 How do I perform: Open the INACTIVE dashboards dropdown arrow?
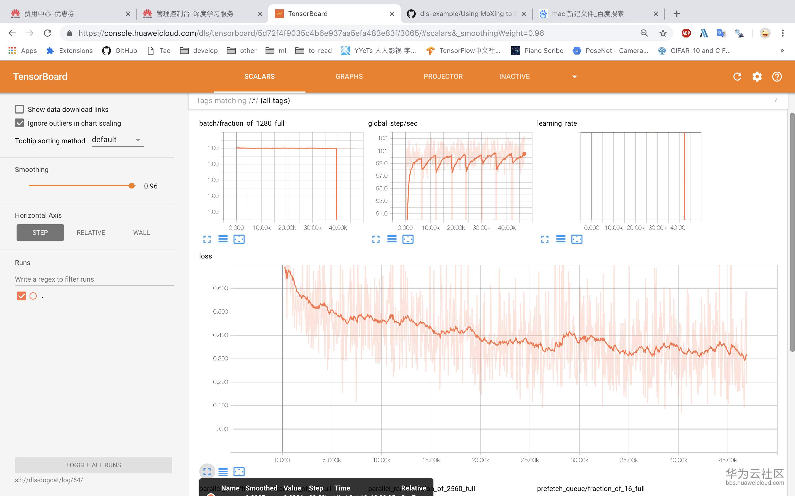[x=574, y=77]
